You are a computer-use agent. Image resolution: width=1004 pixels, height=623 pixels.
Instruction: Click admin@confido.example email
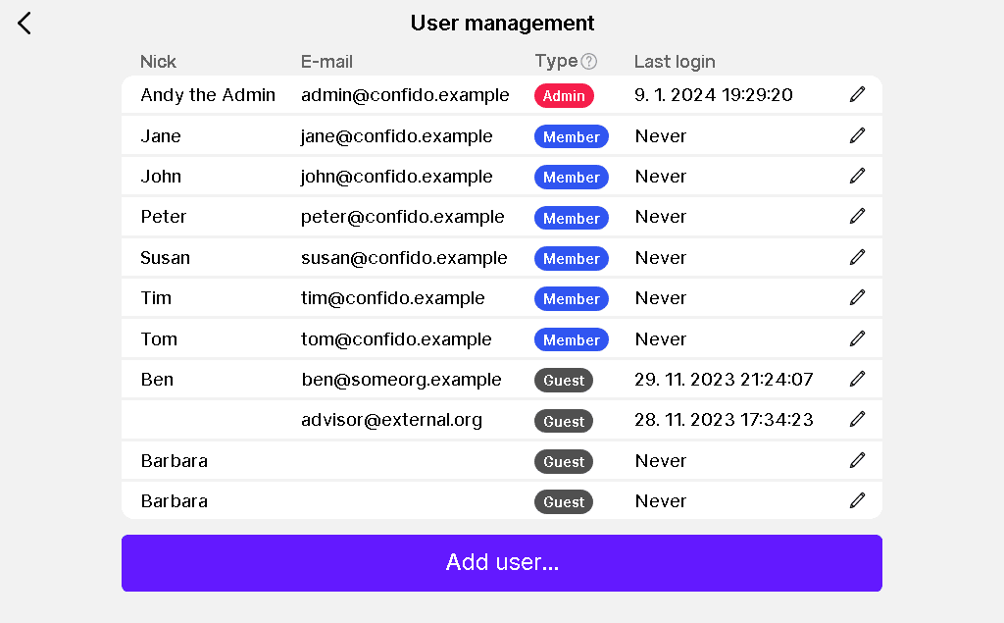pyautogui.click(x=405, y=95)
